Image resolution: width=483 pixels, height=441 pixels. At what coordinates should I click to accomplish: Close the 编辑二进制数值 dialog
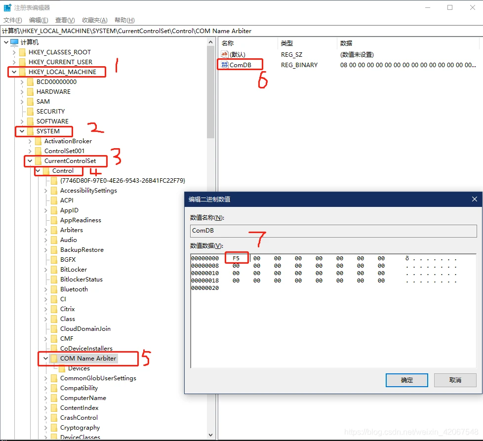pyautogui.click(x=474, y=199)
